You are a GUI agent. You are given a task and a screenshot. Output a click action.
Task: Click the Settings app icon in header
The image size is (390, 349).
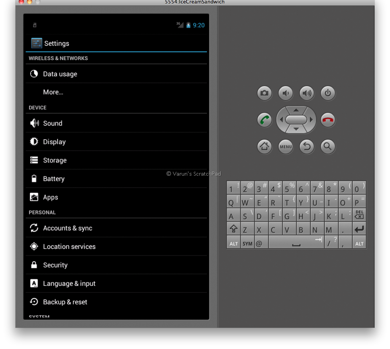point(37,43)
